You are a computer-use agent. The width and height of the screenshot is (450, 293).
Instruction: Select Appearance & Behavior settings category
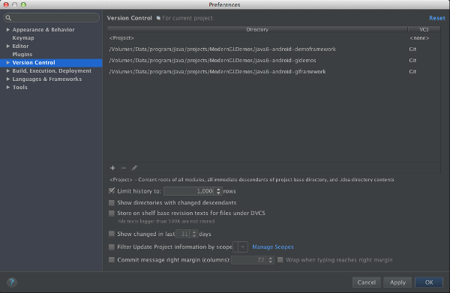pos(43,29)
